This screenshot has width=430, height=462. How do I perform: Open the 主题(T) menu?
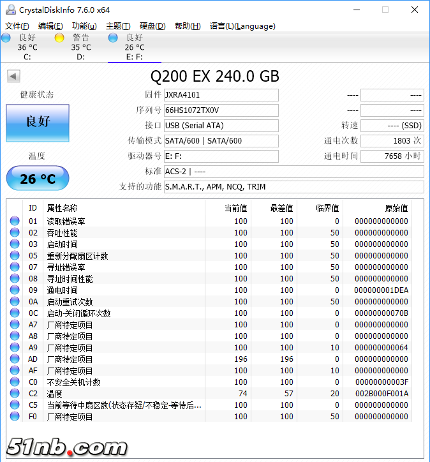click(118, 26)
